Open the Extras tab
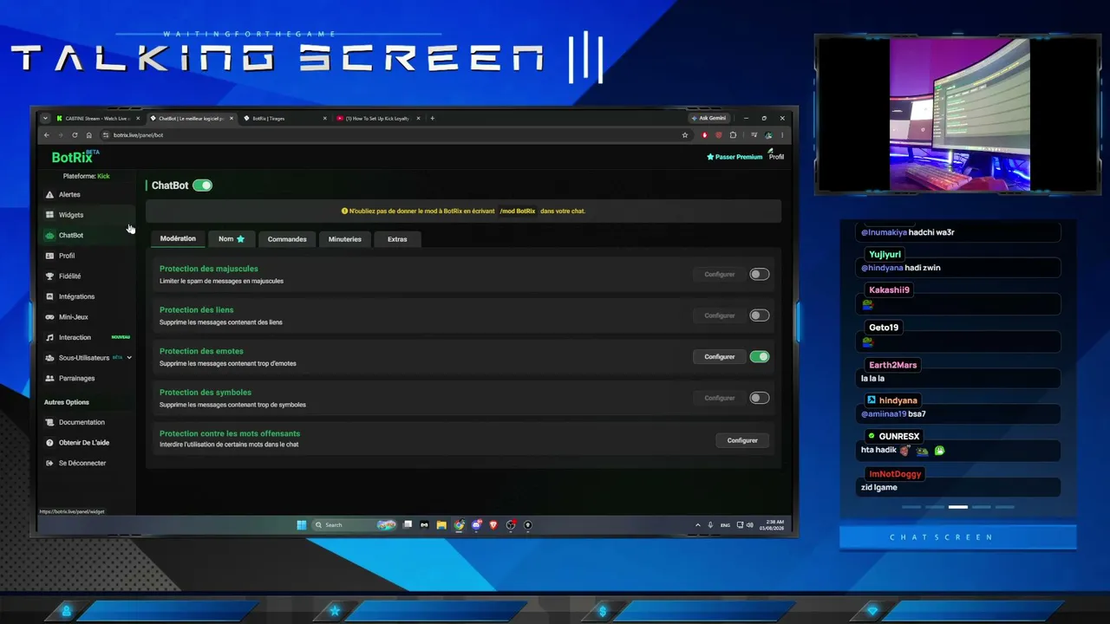This screenshot has width=1110, height=624. pyautogui.click(x=397, y=239)
